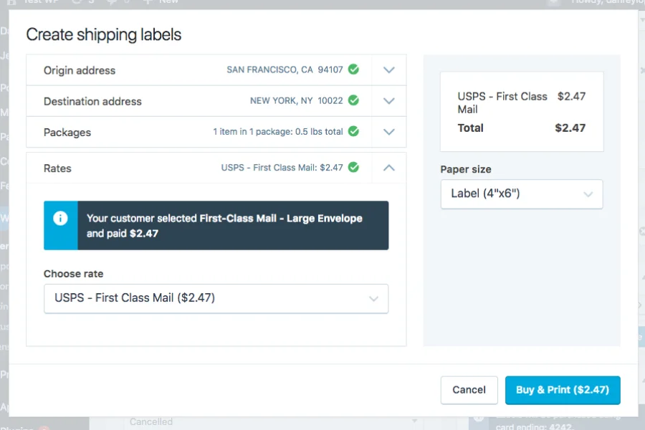
Task: Select the Destination address heading
Action: [x=92, y=101]
